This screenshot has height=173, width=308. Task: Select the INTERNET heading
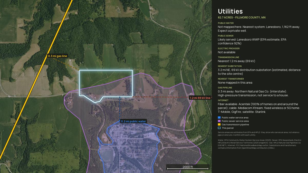[x=223, y=100]
